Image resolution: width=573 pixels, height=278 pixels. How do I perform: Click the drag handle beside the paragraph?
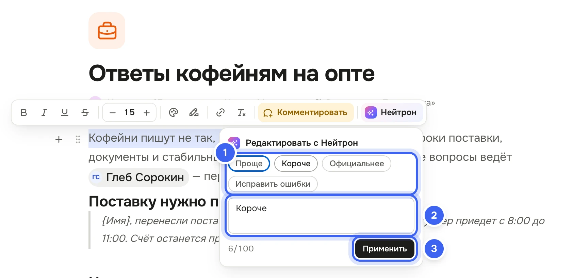78,139
